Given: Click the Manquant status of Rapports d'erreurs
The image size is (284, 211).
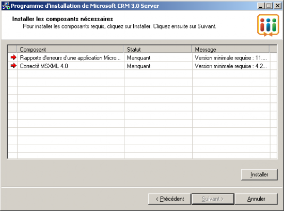Looking at the screenshot, I should pos(139,58).
